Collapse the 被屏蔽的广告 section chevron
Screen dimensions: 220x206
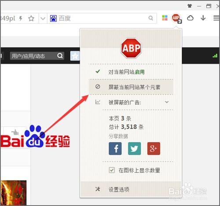point(167,102)
